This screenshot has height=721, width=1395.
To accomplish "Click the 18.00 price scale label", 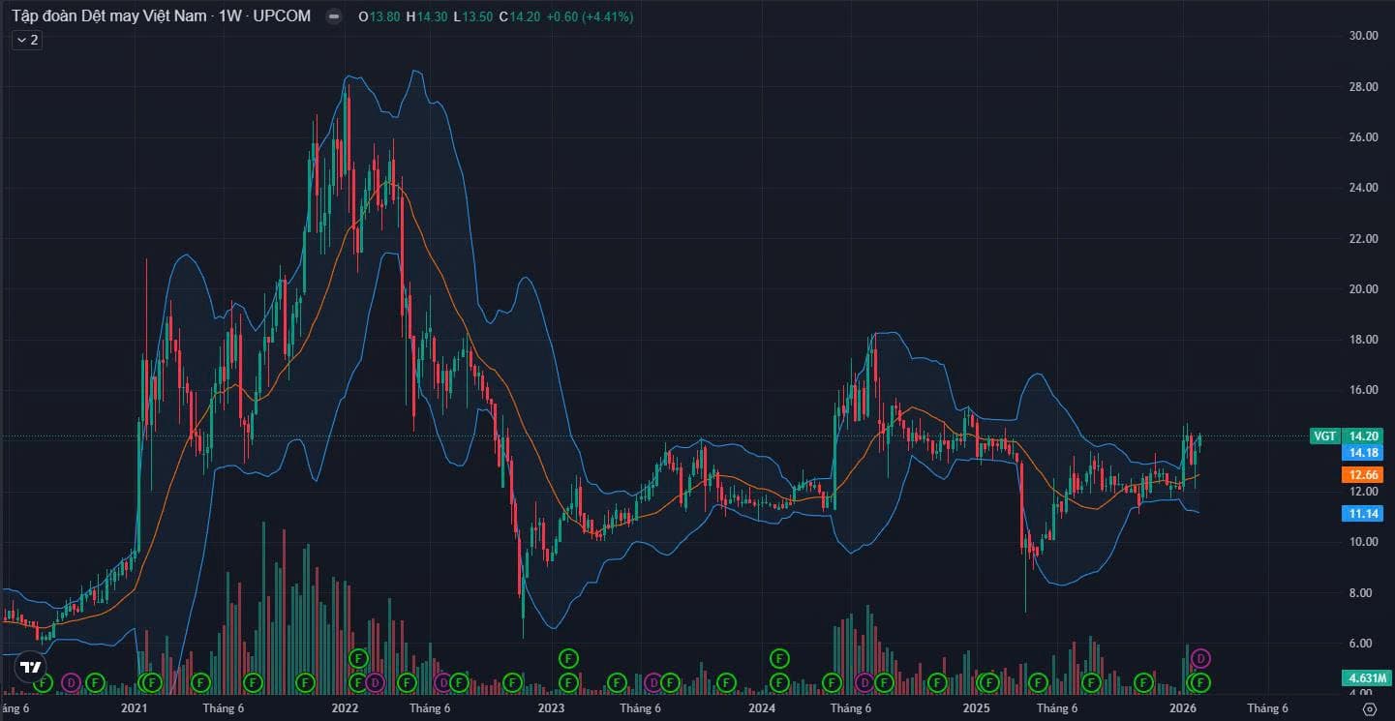I will tap(1363, 340).
